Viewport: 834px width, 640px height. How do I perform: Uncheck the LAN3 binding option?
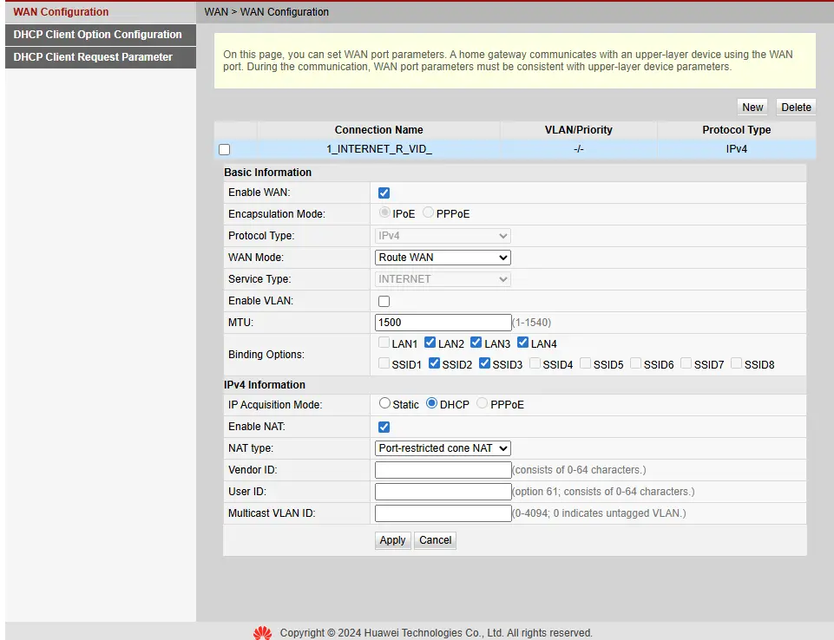(x=476, y=343)
